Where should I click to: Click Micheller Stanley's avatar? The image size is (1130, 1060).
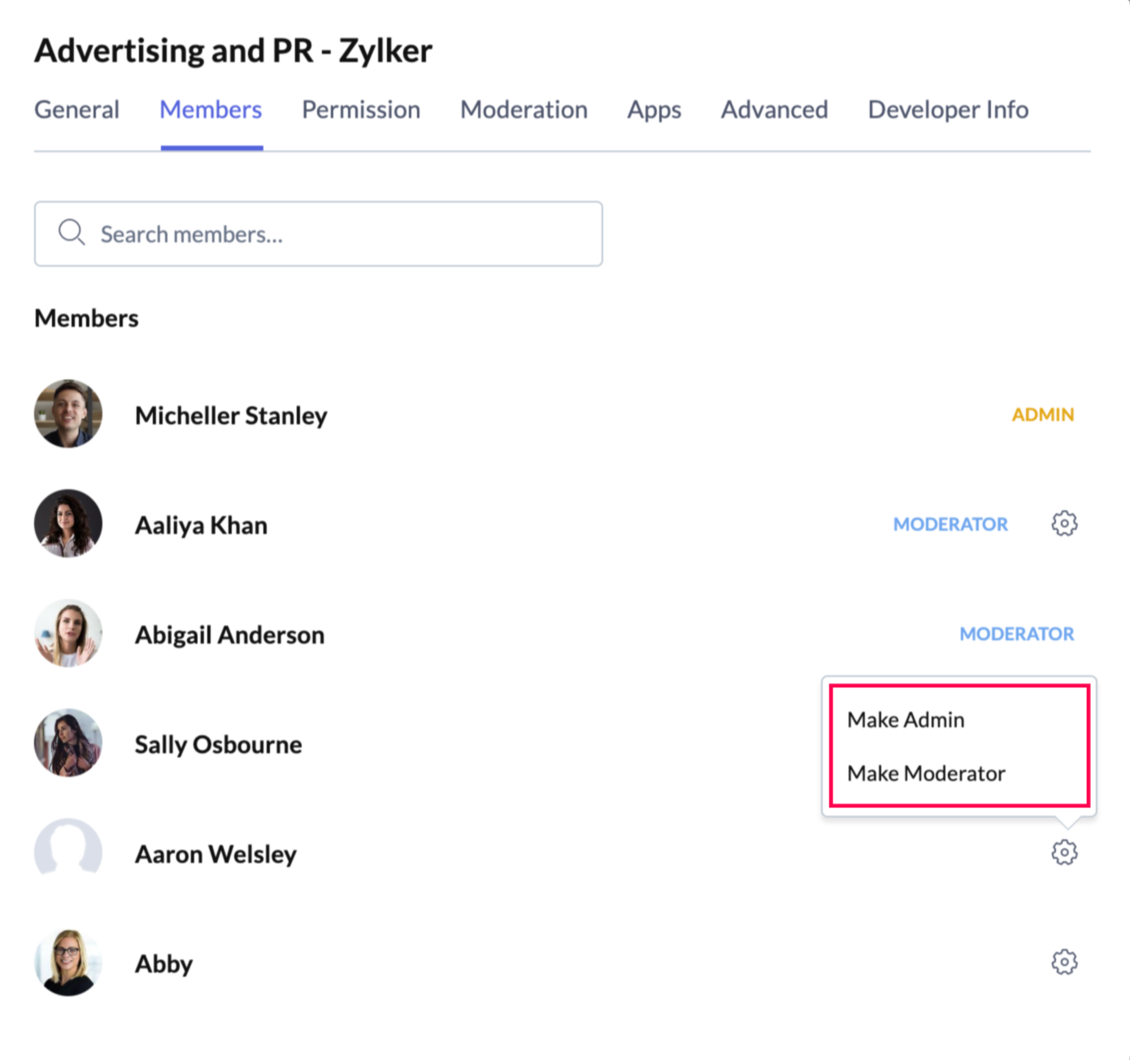coord(68,413)
